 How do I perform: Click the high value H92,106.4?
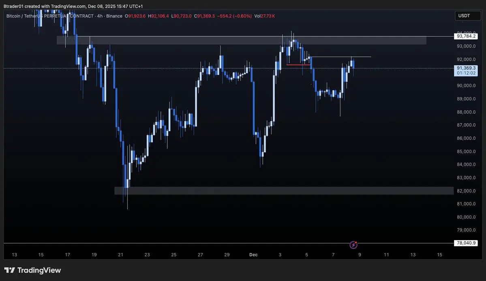158,16
